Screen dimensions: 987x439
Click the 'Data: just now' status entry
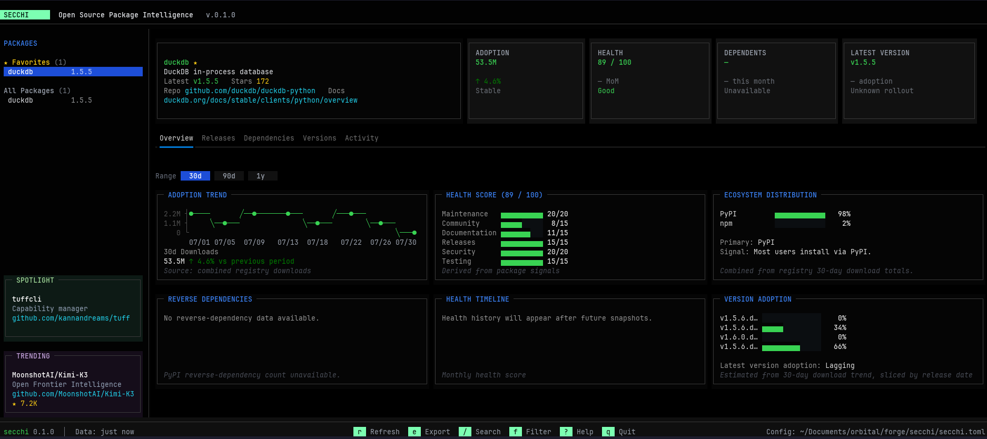click(105, 432)
